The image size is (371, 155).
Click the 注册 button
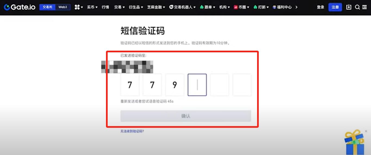click(335, 7)
